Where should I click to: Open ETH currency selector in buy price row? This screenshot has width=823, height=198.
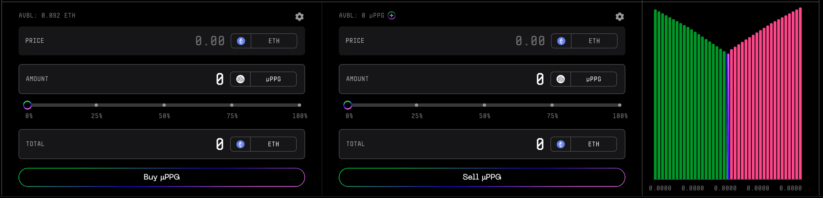tap(274, 41)
